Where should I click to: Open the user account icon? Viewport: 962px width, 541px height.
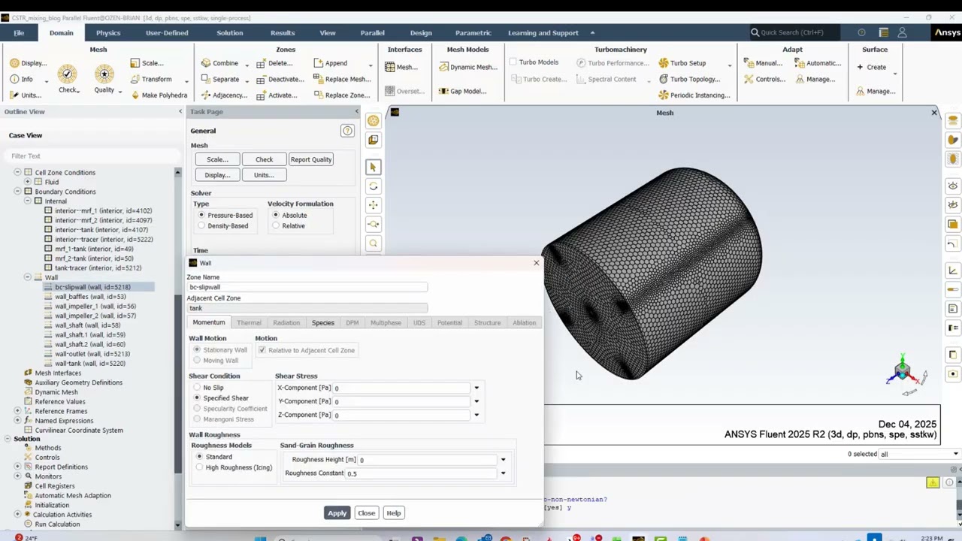click(902, 32)
